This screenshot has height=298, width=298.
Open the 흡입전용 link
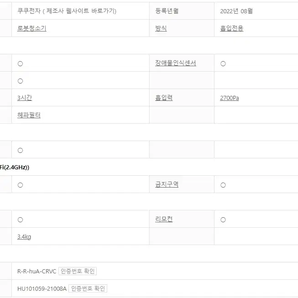[x=232, y=28]
